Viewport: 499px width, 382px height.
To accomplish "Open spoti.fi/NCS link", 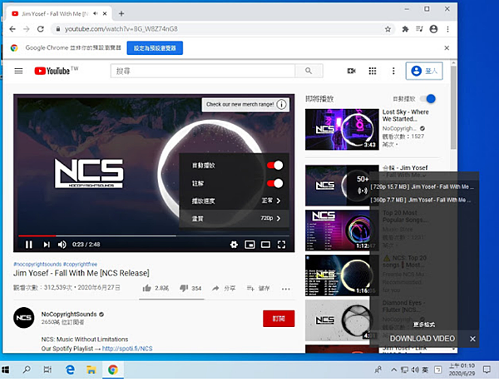I will click(x=127, y=349).
